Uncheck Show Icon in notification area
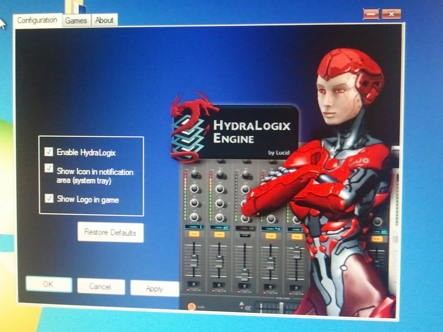This screenshot has height=332, width=443. coord(49,168)
